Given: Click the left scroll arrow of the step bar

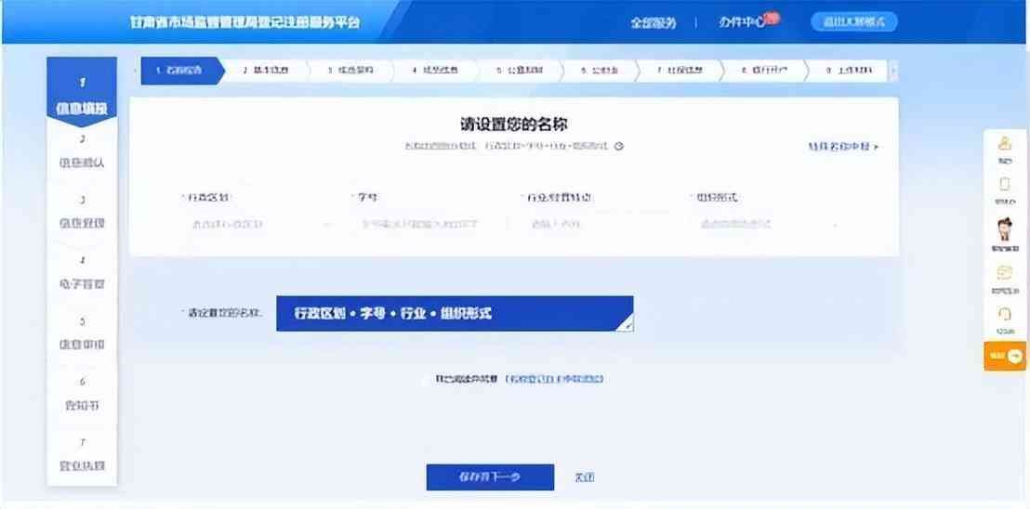Looking at the screenshot, I should (x=138, y=71).
